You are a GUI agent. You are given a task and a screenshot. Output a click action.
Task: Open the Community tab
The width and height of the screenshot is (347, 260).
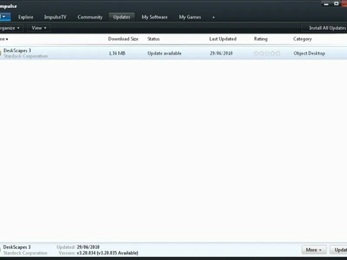(90, 17)
